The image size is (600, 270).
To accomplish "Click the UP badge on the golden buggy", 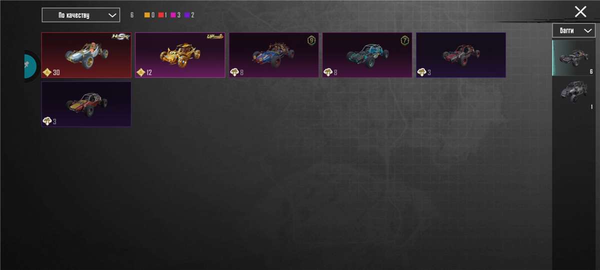I will coord(215,36).
